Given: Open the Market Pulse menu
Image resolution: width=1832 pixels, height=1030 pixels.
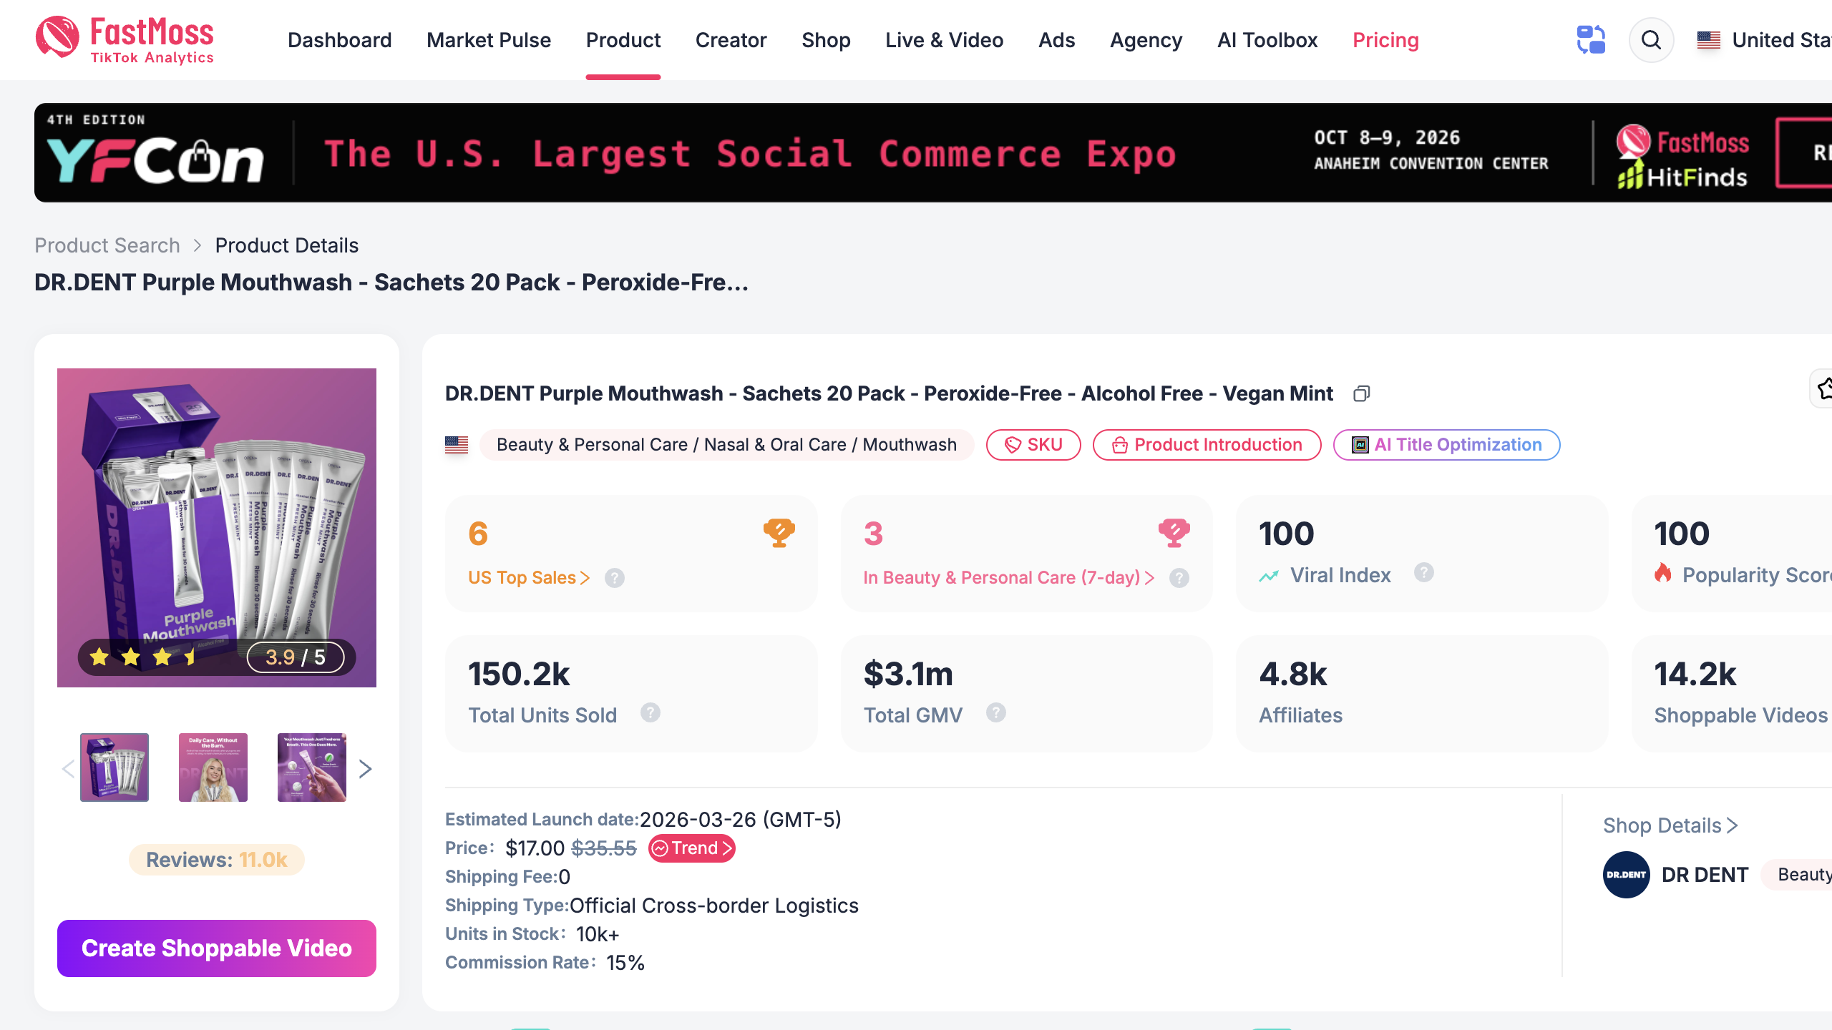Looking at the screenshot, I should coord(489,40).
